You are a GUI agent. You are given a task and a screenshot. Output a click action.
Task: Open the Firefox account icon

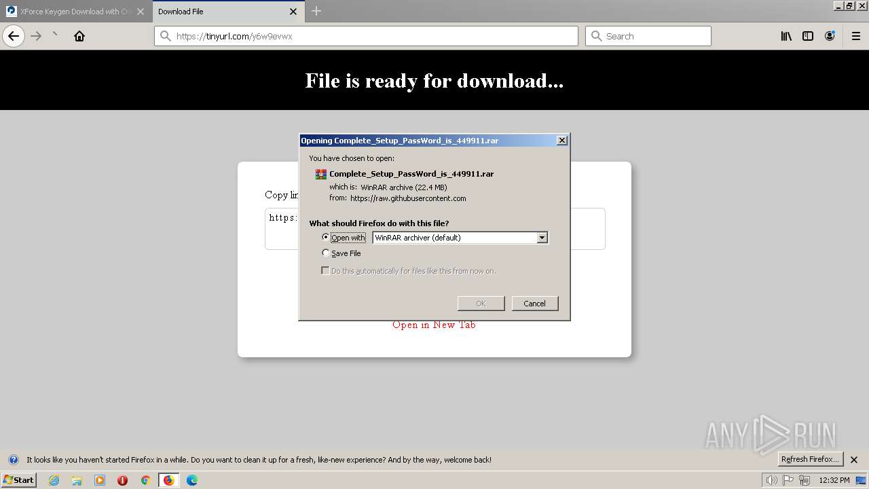pyautogui.click(x=830, y=36)
